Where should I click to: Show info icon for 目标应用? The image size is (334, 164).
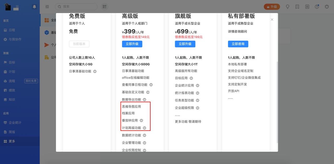(191, 78)
